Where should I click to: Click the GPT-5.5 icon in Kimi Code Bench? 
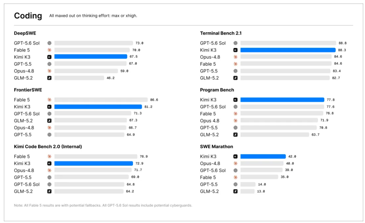(50, 177)
